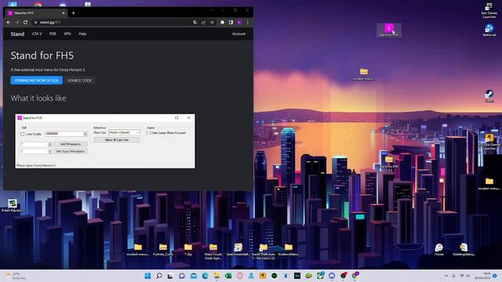502x282 pixels.
Task: Open Account link
Action: coord(238,34)
